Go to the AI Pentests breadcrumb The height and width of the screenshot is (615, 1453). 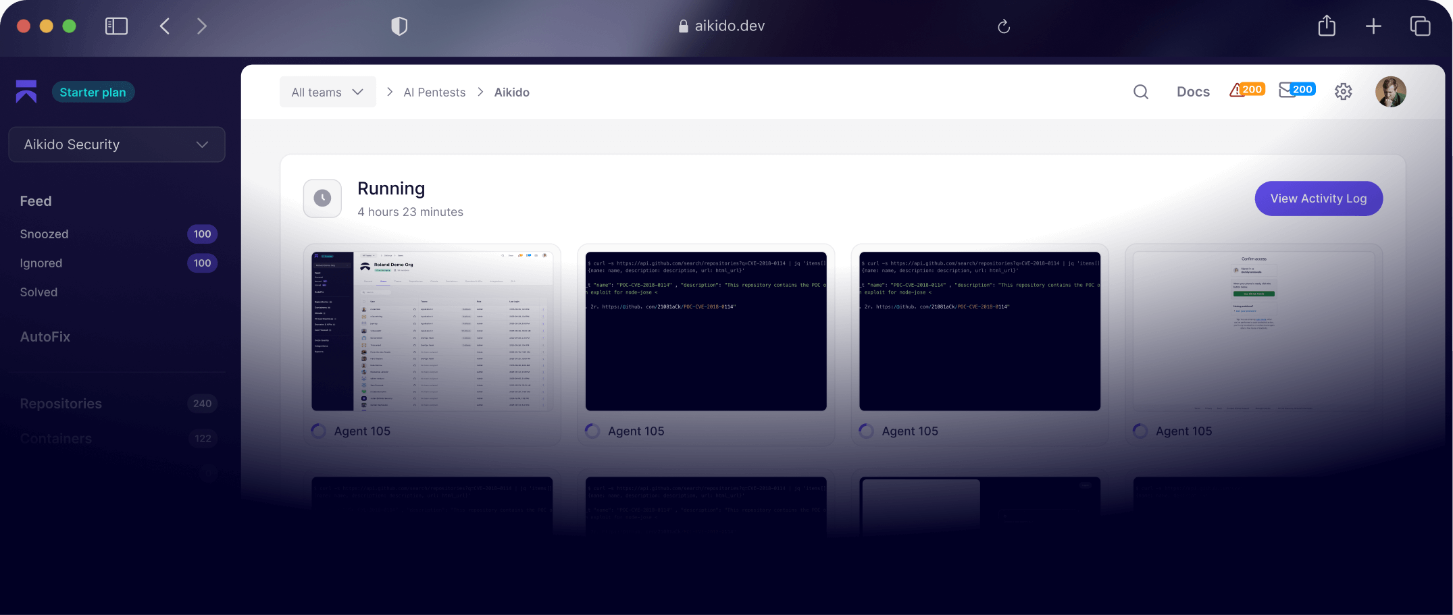tap(434, 92)
